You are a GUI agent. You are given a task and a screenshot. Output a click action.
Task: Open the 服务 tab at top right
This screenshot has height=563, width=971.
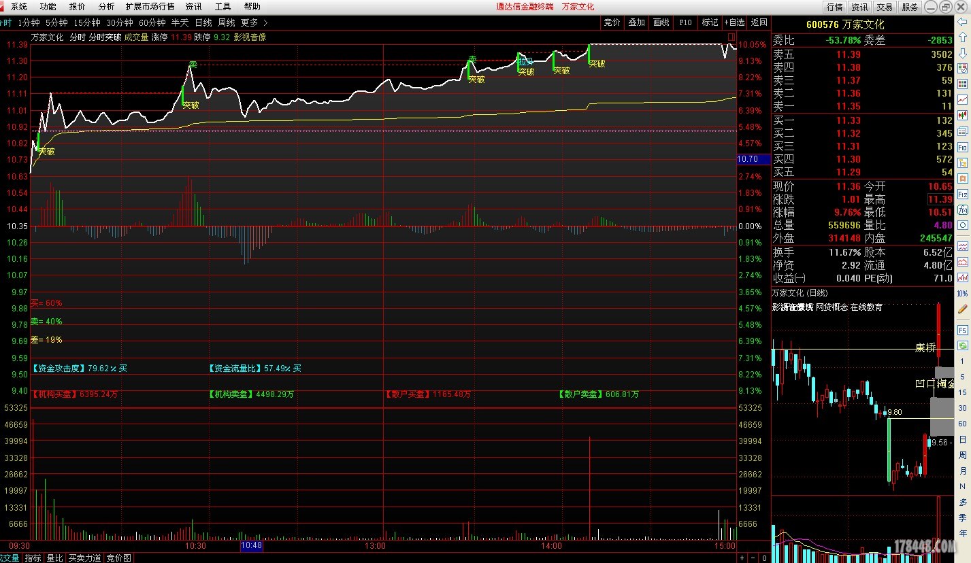910,7
